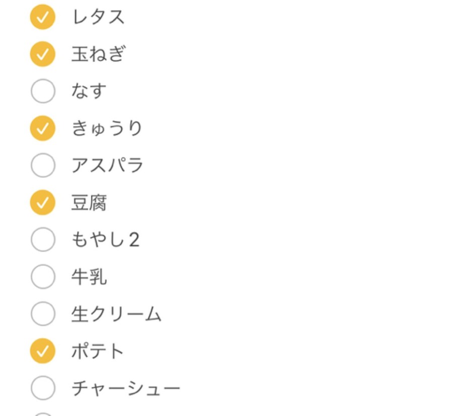
Task: Select the レタス item text
Action: (x=98, y=18)
